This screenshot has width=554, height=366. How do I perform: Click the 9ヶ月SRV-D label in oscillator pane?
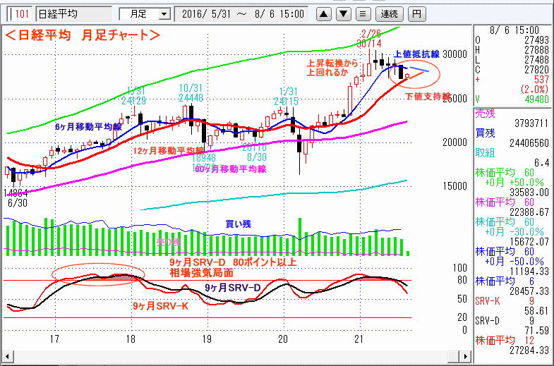coord(233,288)
